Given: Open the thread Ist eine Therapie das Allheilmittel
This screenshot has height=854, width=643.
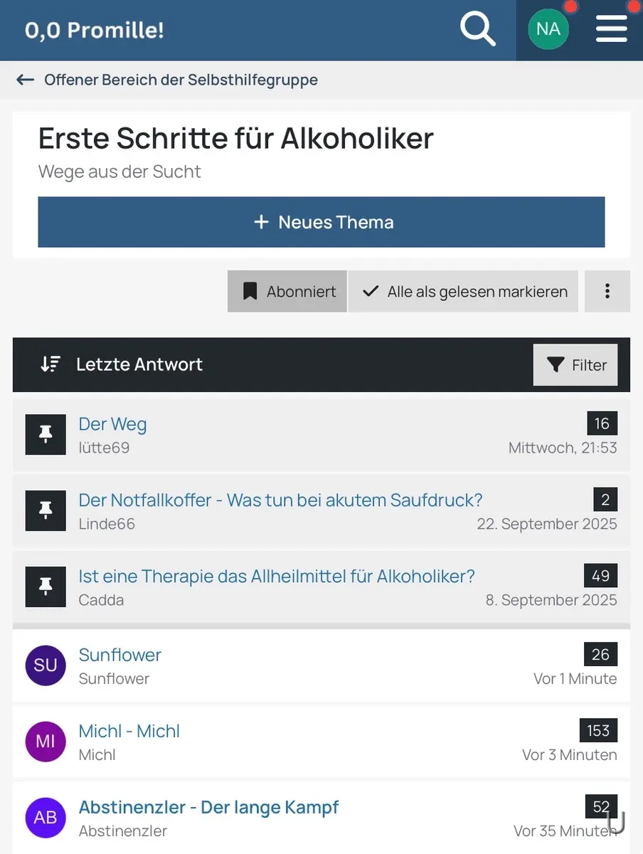Looking at the screenshot, I should 277,576.
